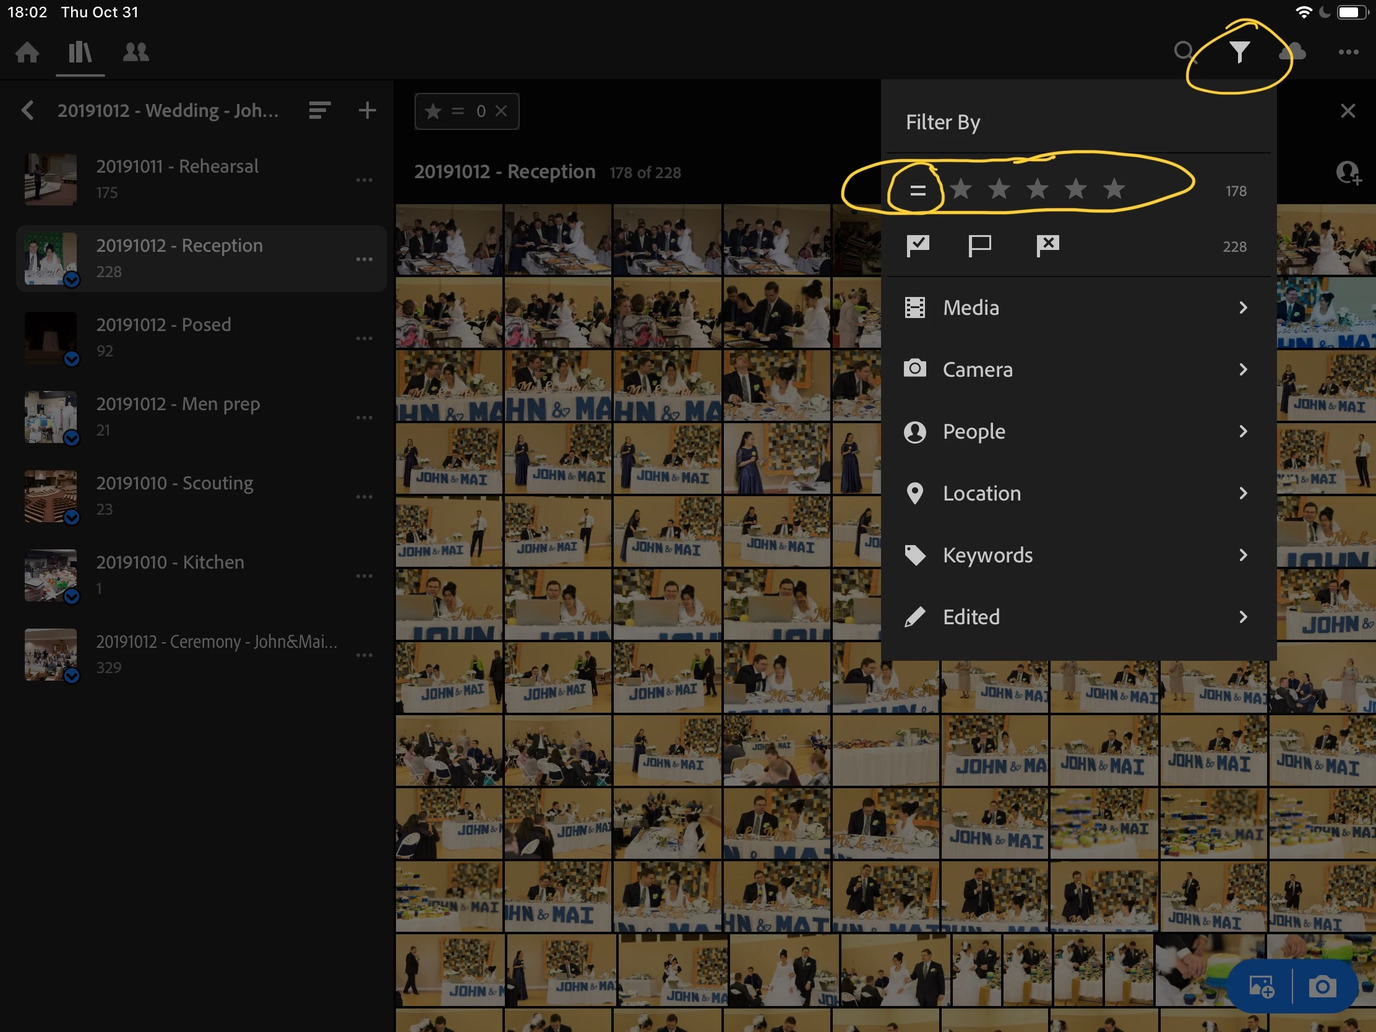Open camera capture button
The image size is (1376, 1032).
coord(1322,987)
